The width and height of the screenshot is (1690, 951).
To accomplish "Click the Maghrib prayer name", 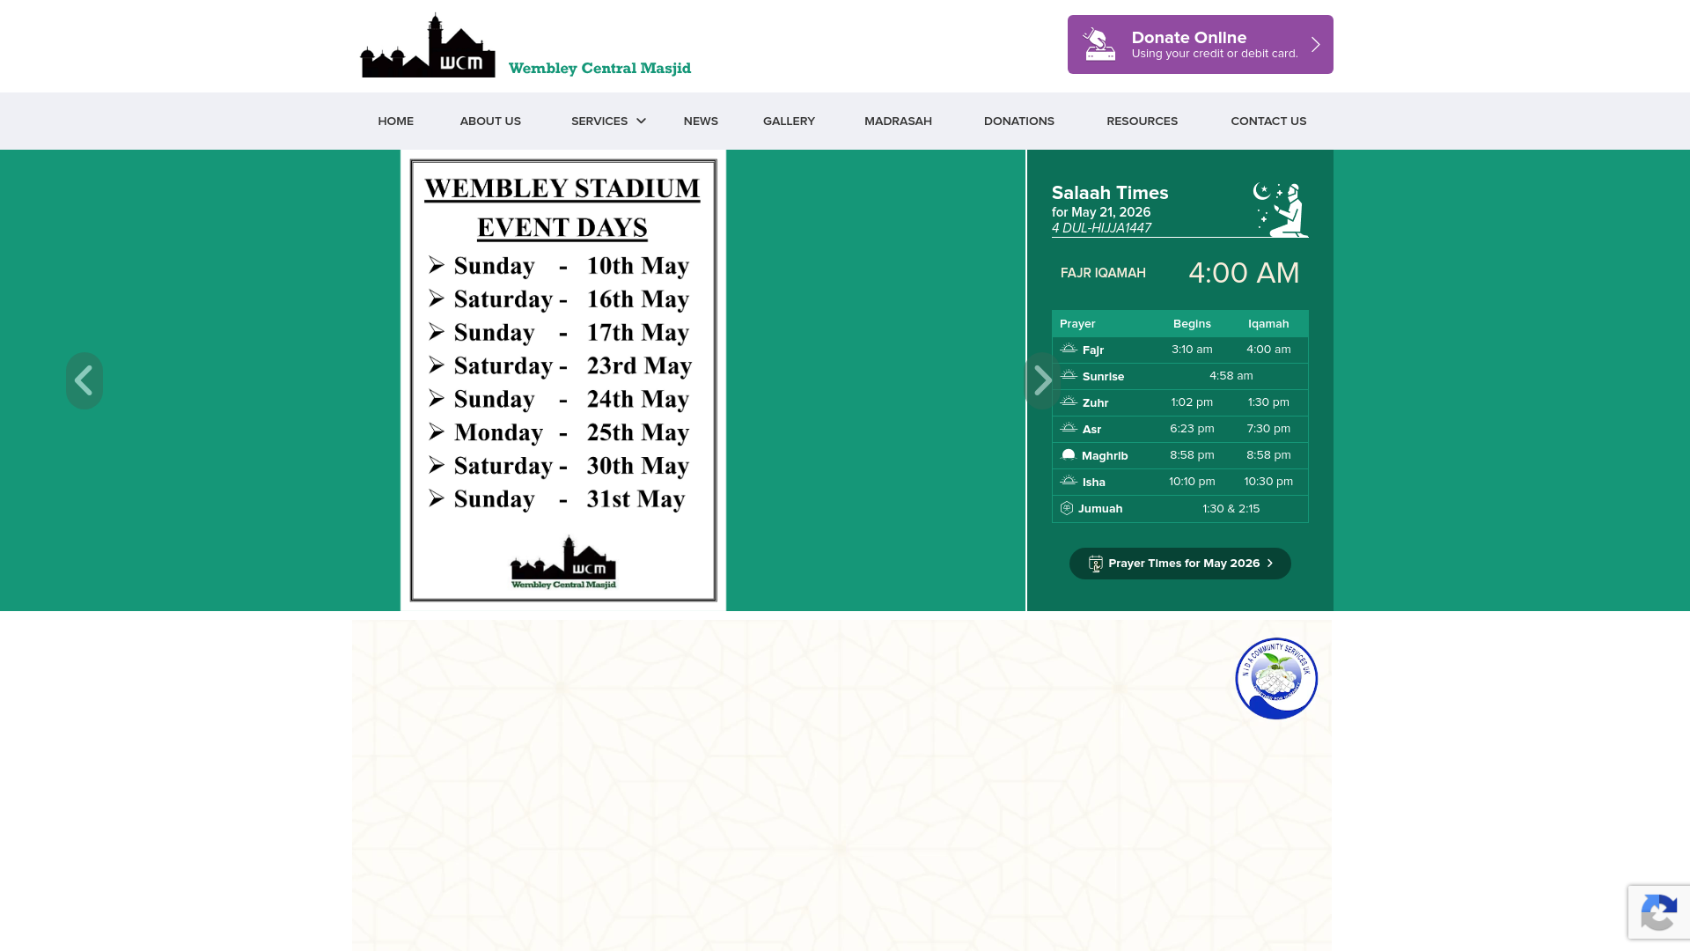I will (1105, 455).
